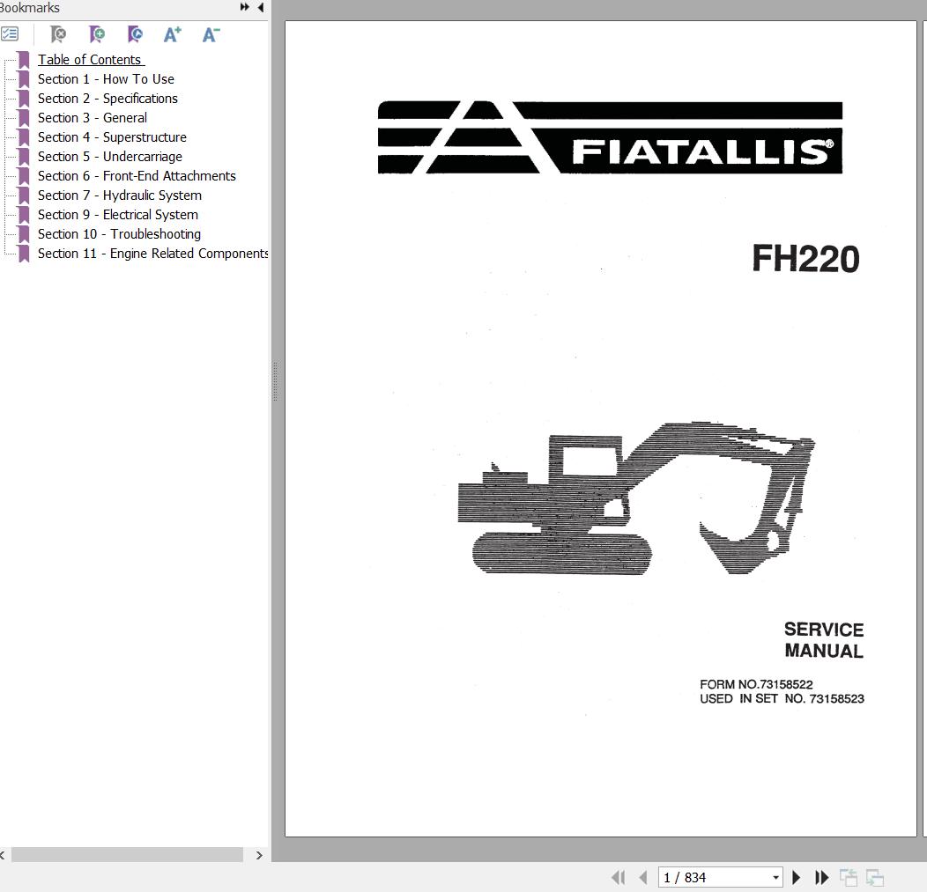
Task: Click the bookmarks horizontal scrollbar track
Action: pyautogui.click(x=127, y=855)
